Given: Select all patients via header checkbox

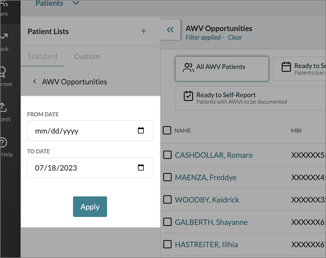Looking at the screenshot, I should pyautogui.click(x=167, y=130).
